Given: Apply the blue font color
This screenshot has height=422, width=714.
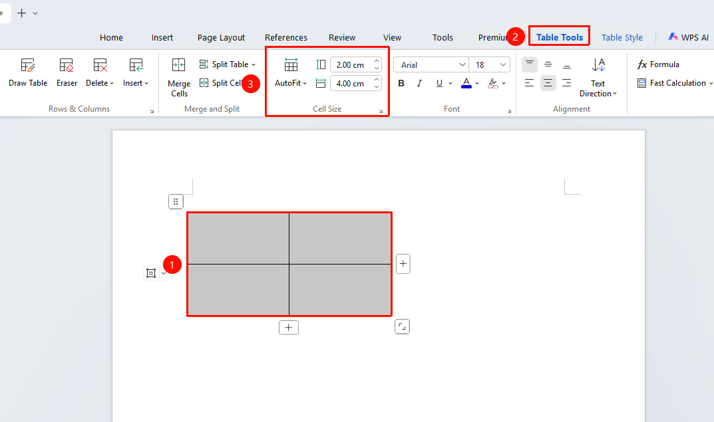Looking at the screenshot, I should pyautogui.click(x=466, y=83).
